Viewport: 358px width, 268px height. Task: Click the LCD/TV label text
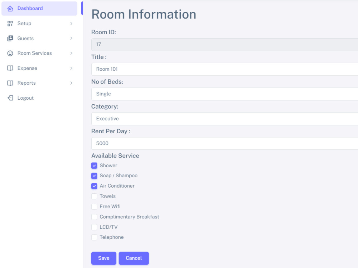tap(109, 227)
